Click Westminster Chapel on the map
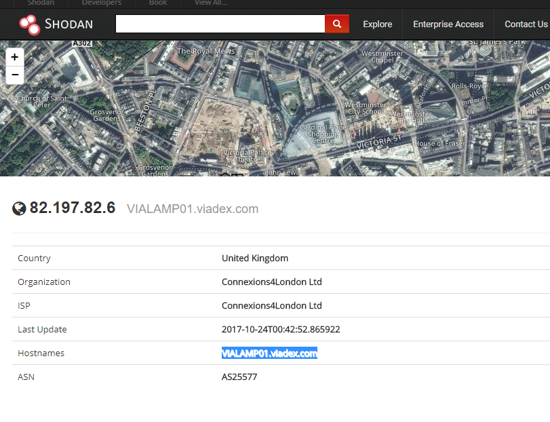This screenshot has height=422, width=550. click(382, 57)
